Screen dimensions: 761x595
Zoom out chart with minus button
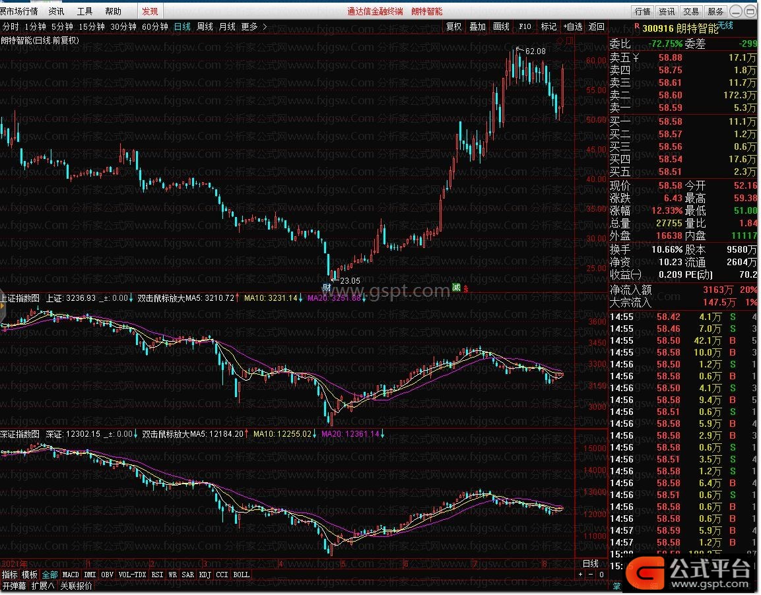pos(591,575)
